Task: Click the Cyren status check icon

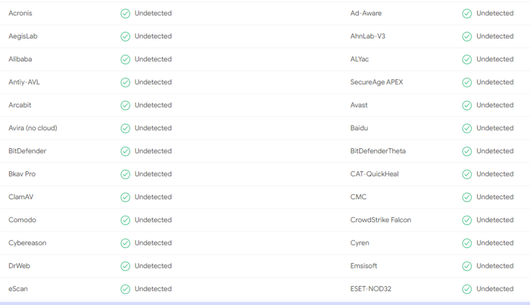Action: pos(467,243)
